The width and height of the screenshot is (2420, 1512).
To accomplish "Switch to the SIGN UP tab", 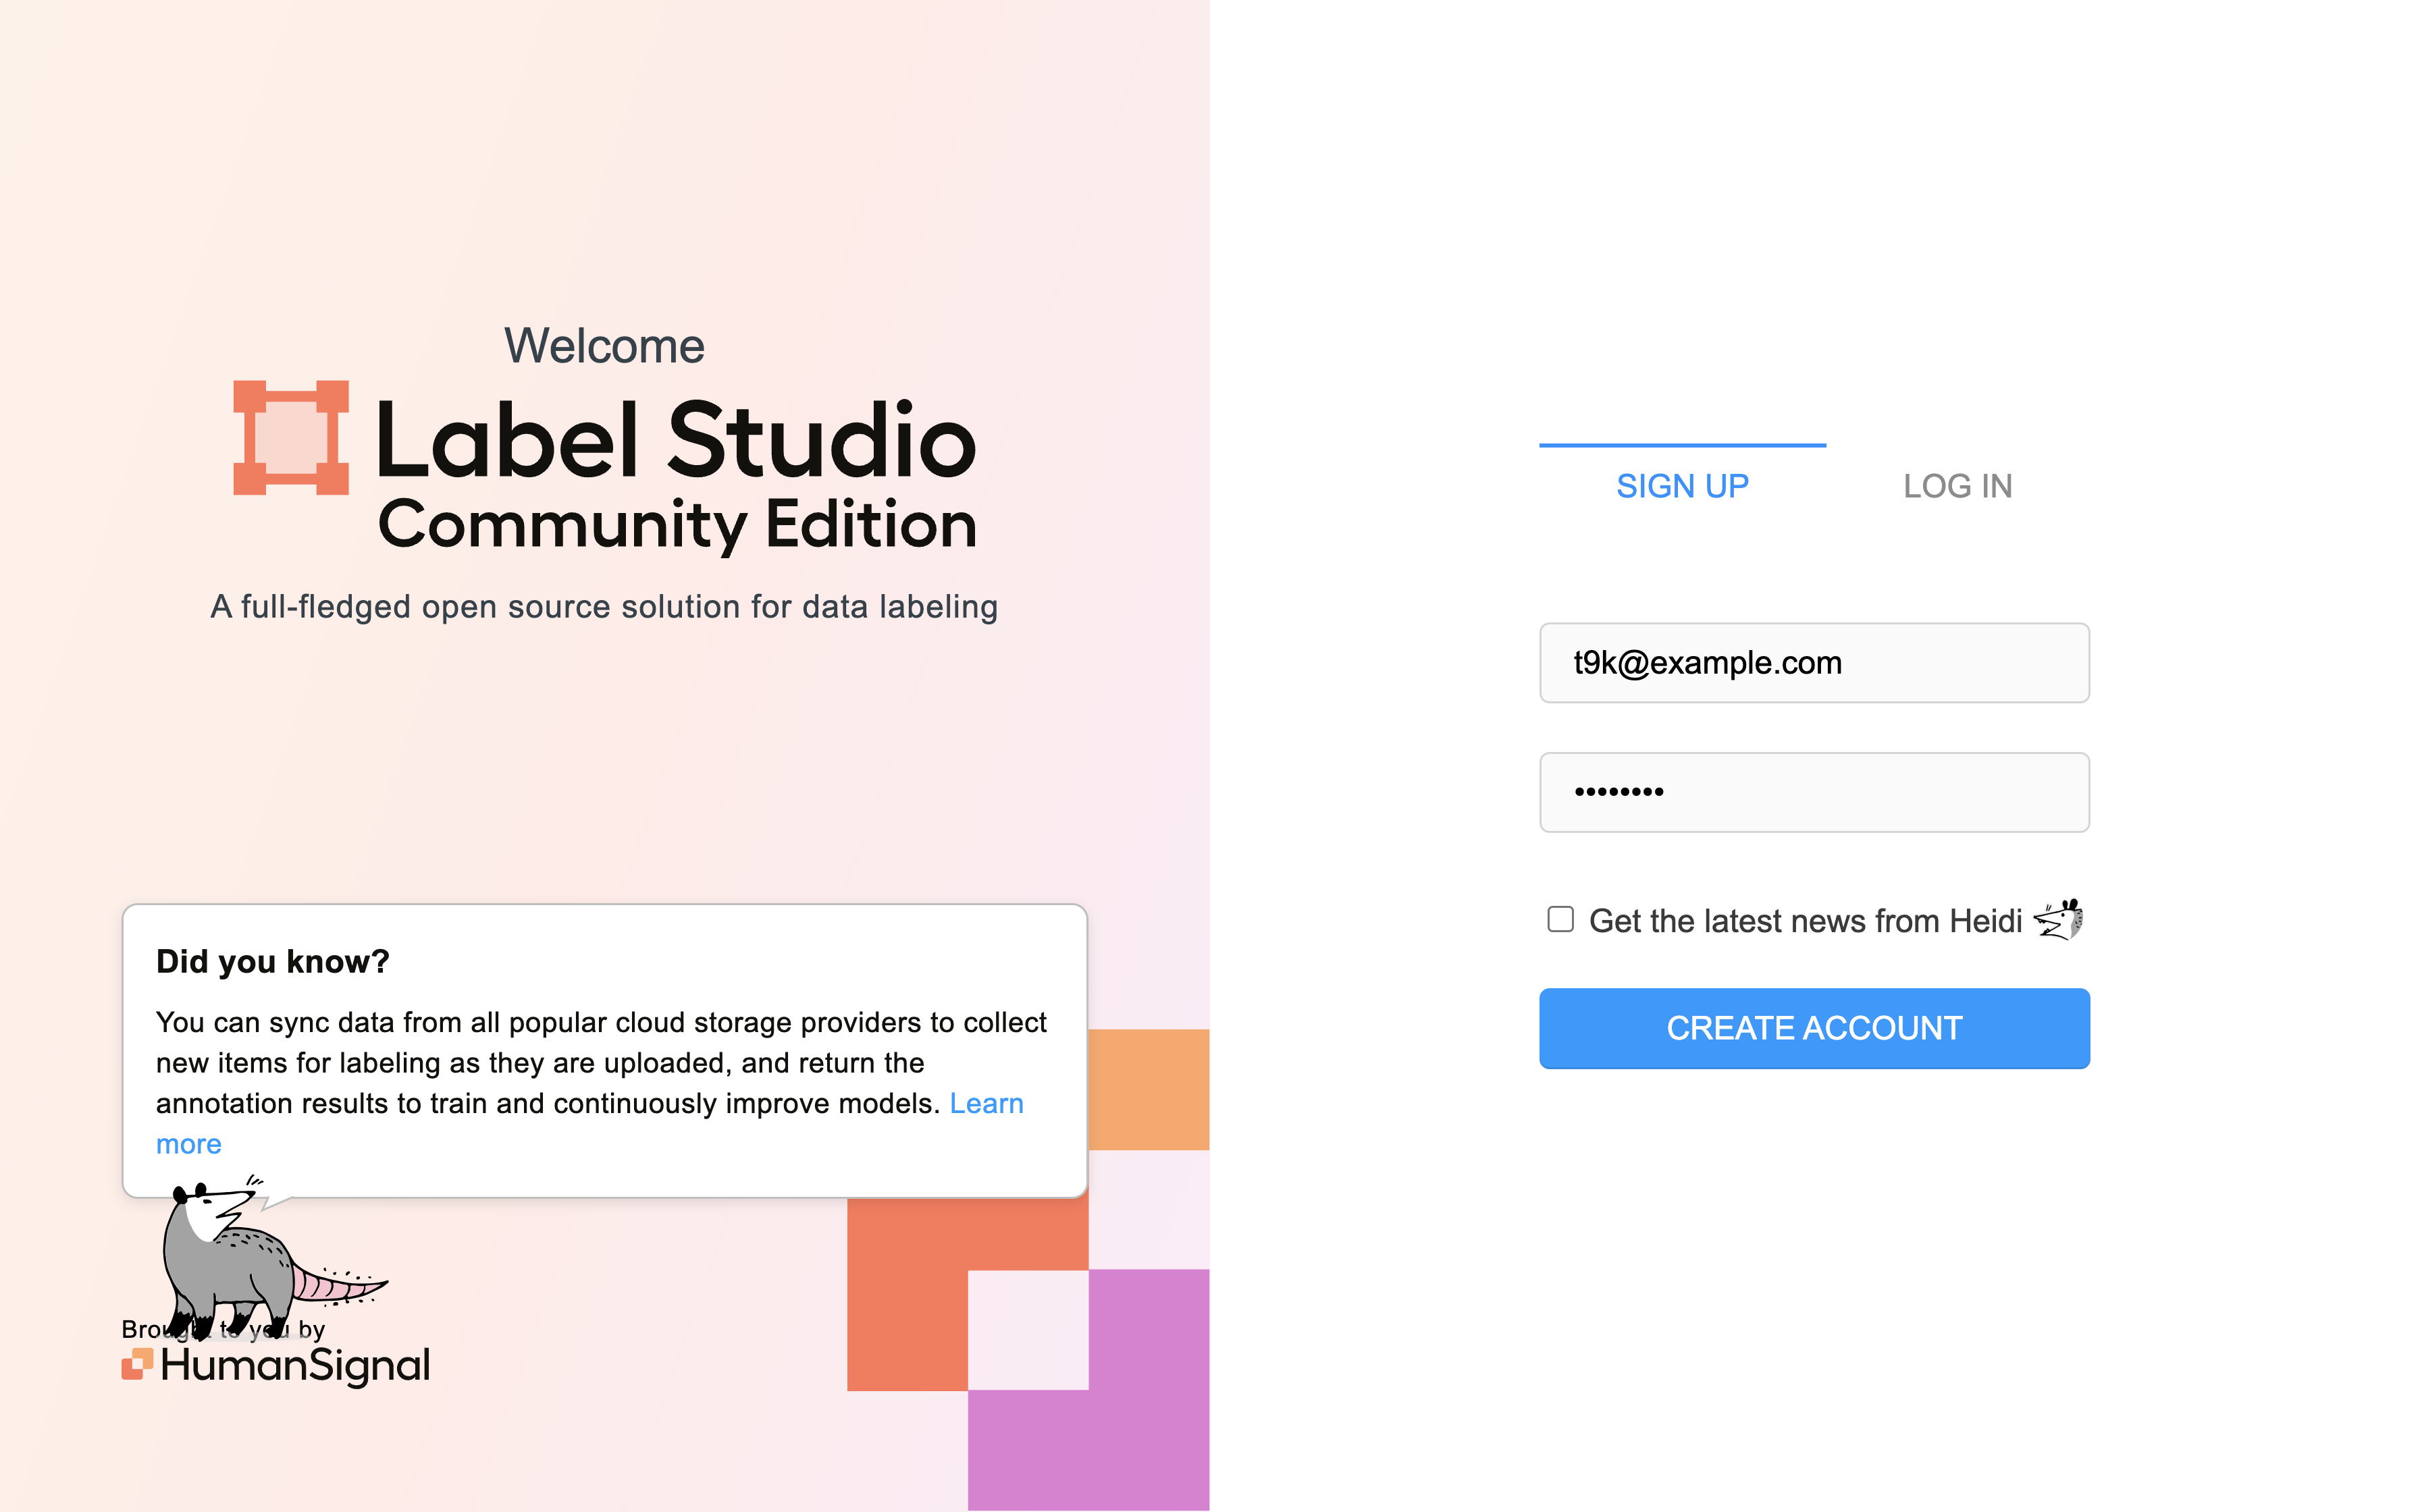I will (1682, 486).
